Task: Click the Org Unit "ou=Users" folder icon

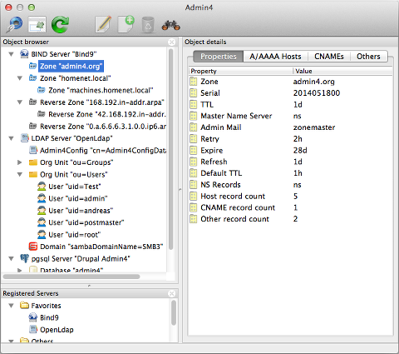Action: [x=33, y=174]
